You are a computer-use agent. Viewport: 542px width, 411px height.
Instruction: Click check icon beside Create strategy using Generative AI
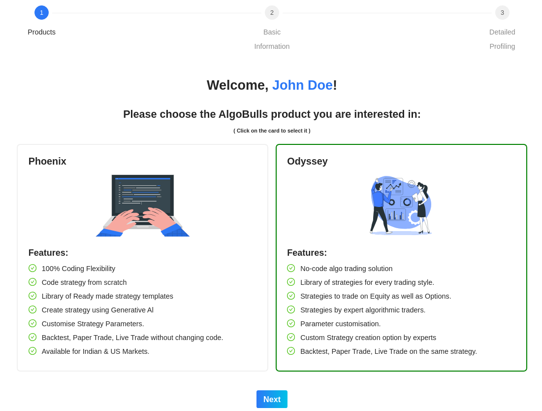[32, 309]
